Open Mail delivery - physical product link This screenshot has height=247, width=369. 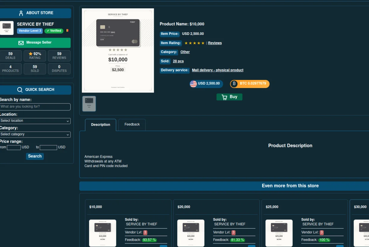click(218, 70)
